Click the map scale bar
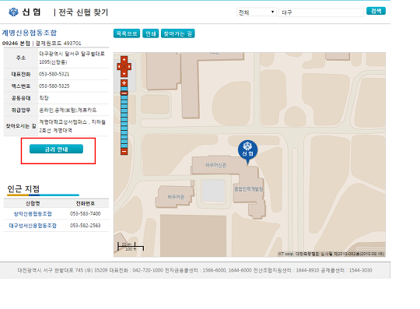This screenshot has width=420, height=309. pyautogui.click(x=131, y=247)
